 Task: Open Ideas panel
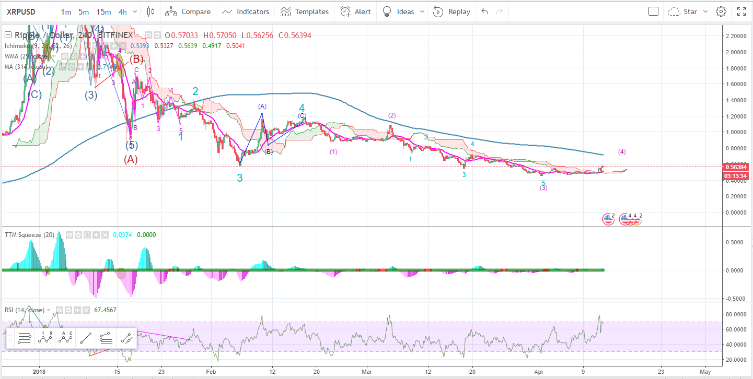[x=398, y=11]
